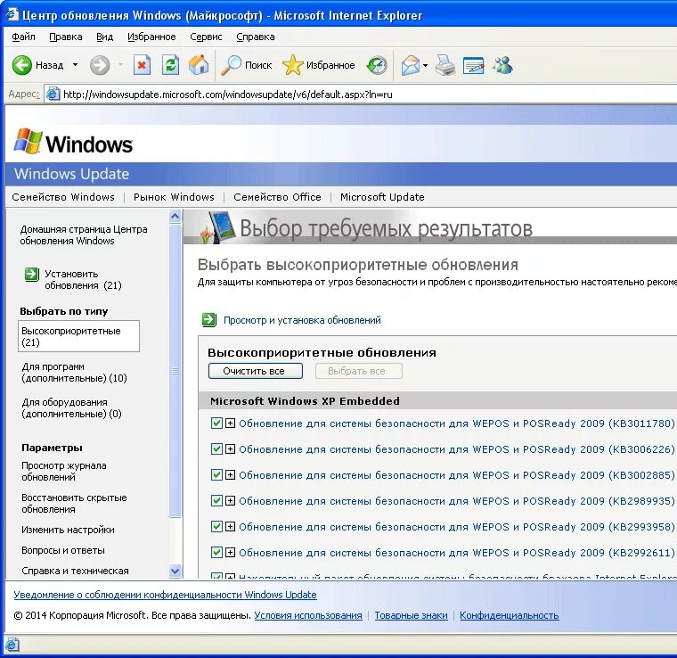
Task: Open the Правка menu
Action: click(x=66, y=37)
